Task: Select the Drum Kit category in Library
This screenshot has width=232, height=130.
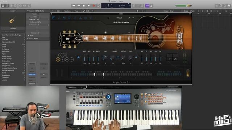Action: (13, 40)
